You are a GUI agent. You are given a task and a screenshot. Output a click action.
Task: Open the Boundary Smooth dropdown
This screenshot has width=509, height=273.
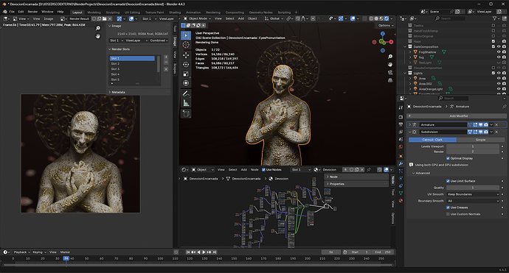click(473, 201)
